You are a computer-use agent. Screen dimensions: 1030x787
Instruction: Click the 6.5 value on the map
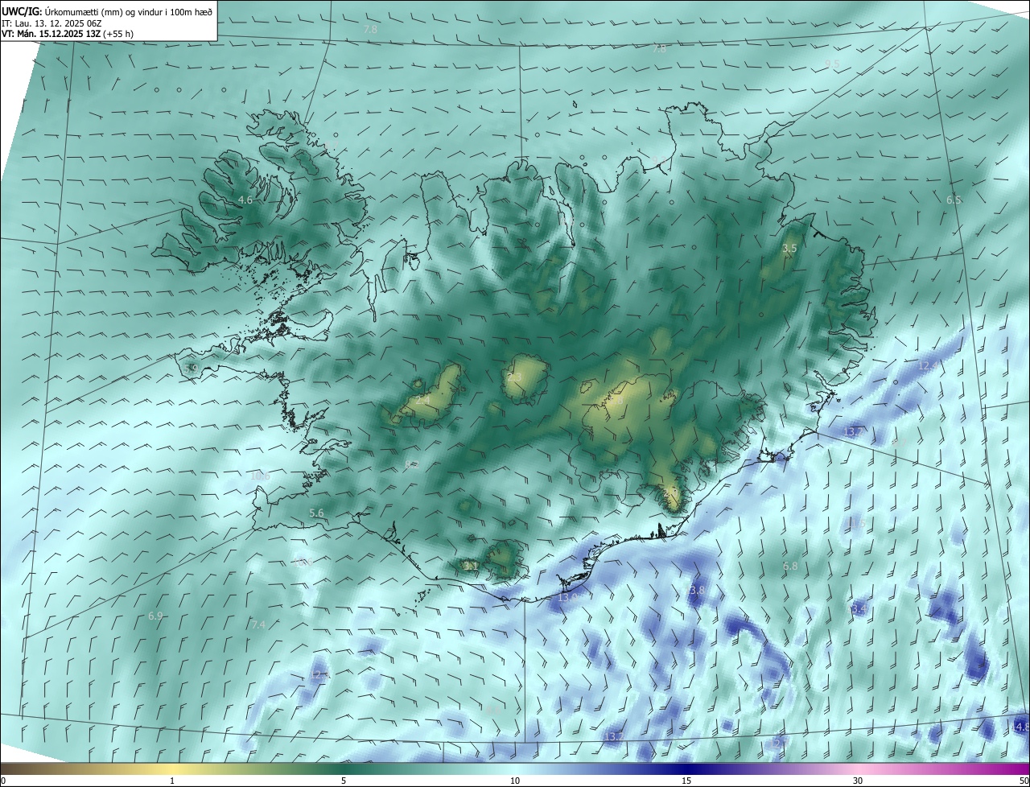tap(954, 200)
